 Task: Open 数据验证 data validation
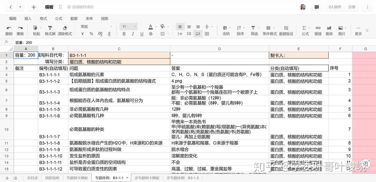tap(286, 30)
